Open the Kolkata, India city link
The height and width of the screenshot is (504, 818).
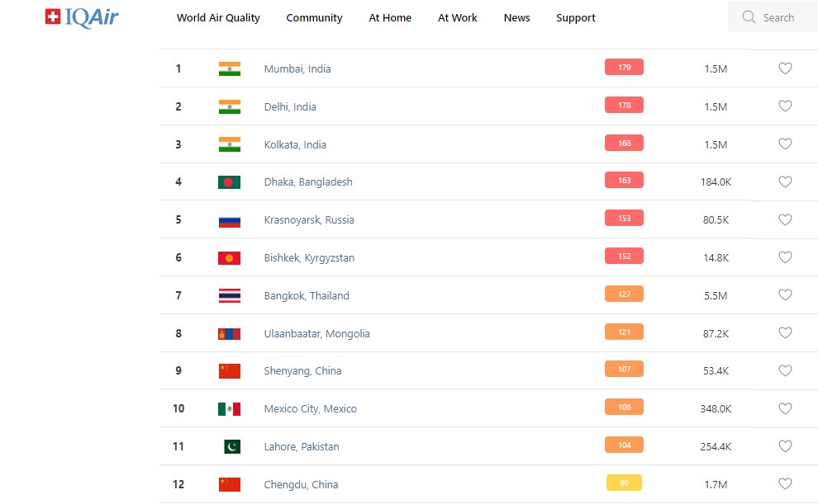click(295, 145)
